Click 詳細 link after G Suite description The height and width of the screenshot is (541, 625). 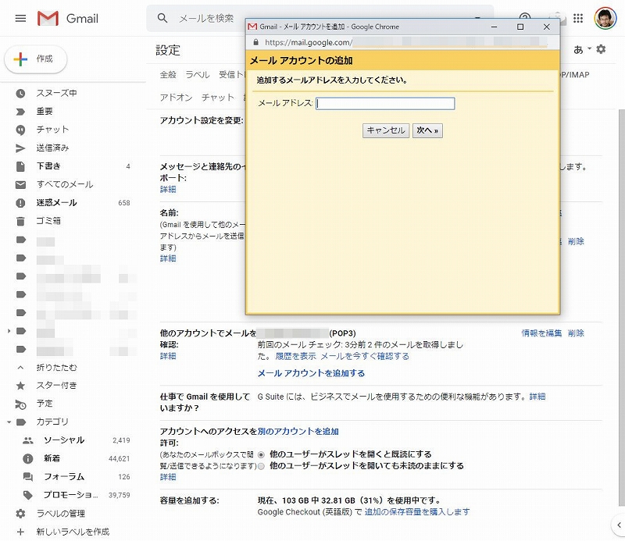click(x=537, y=397)
